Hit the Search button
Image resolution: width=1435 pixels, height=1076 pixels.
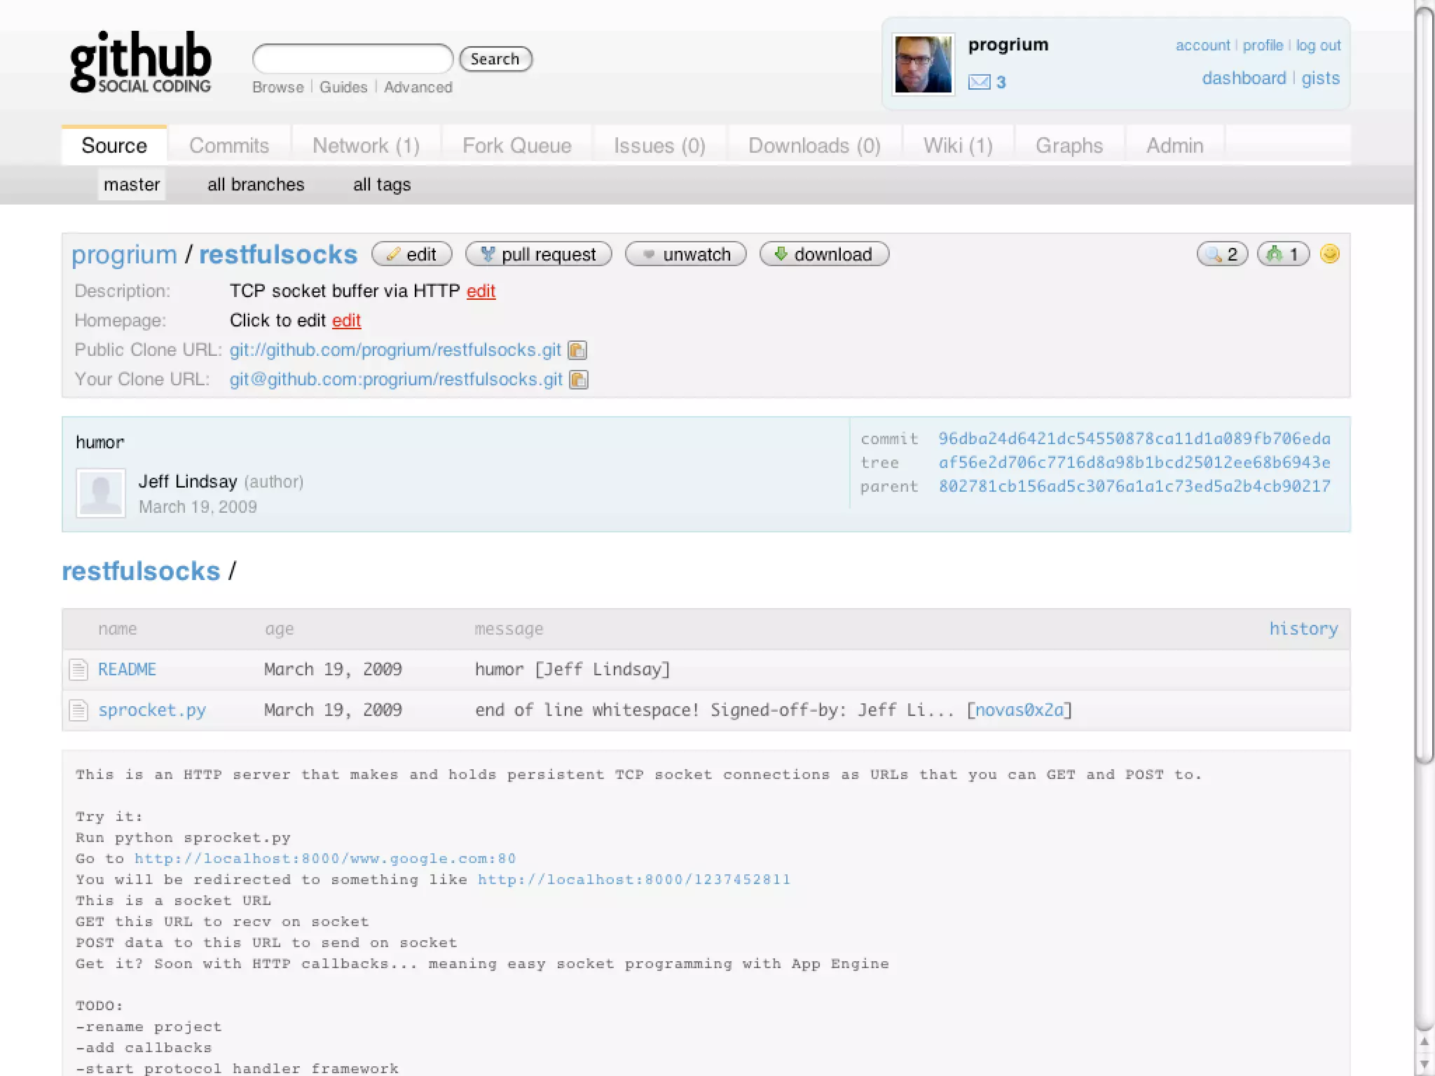495,59
